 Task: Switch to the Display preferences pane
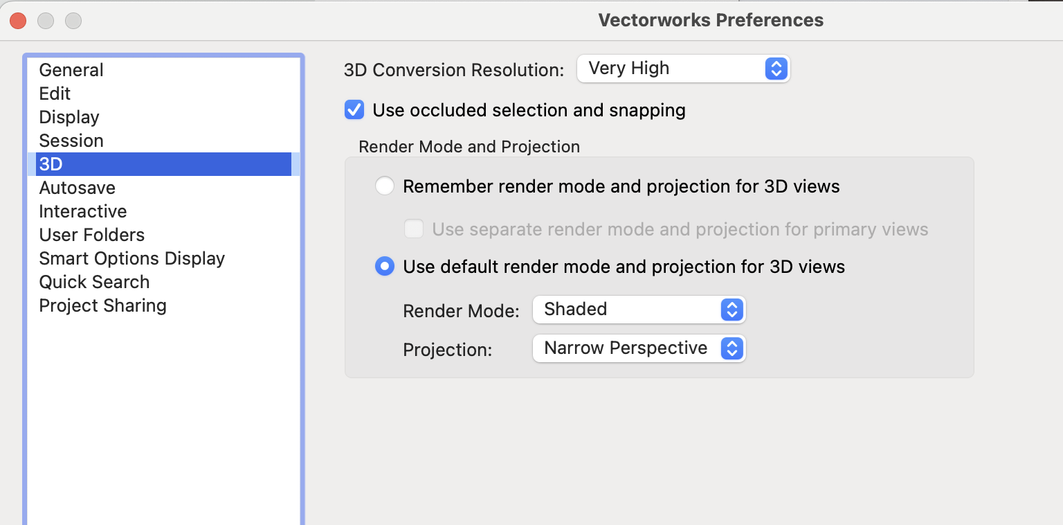coord(69,117)
